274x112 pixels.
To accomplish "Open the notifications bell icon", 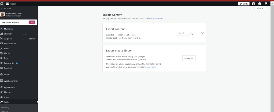I will (x=266, y=3).
